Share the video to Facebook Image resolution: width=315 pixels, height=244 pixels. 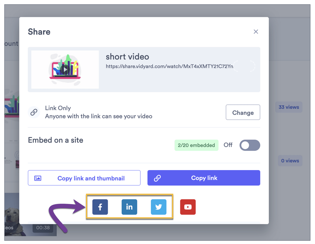pos(100,207)
